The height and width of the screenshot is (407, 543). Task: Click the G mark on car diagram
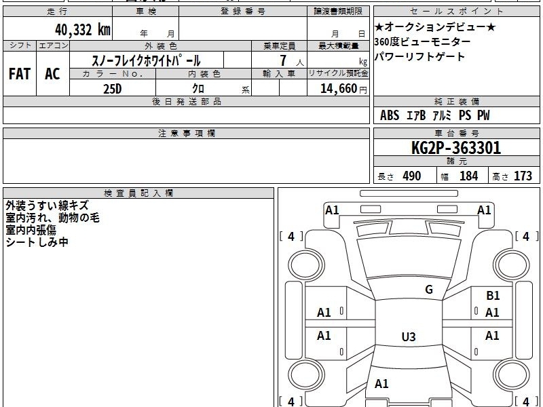point(429,290)
